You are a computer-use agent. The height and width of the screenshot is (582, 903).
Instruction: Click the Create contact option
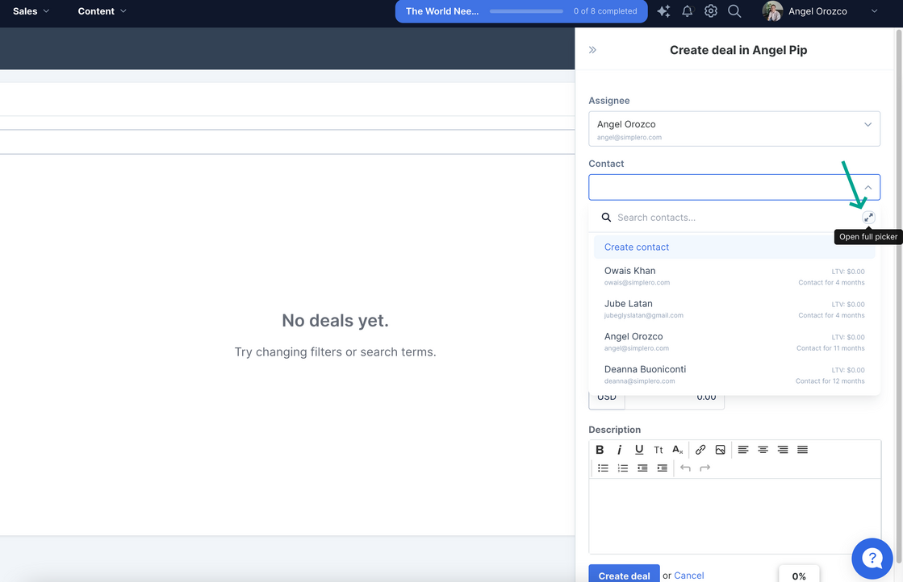637,247
